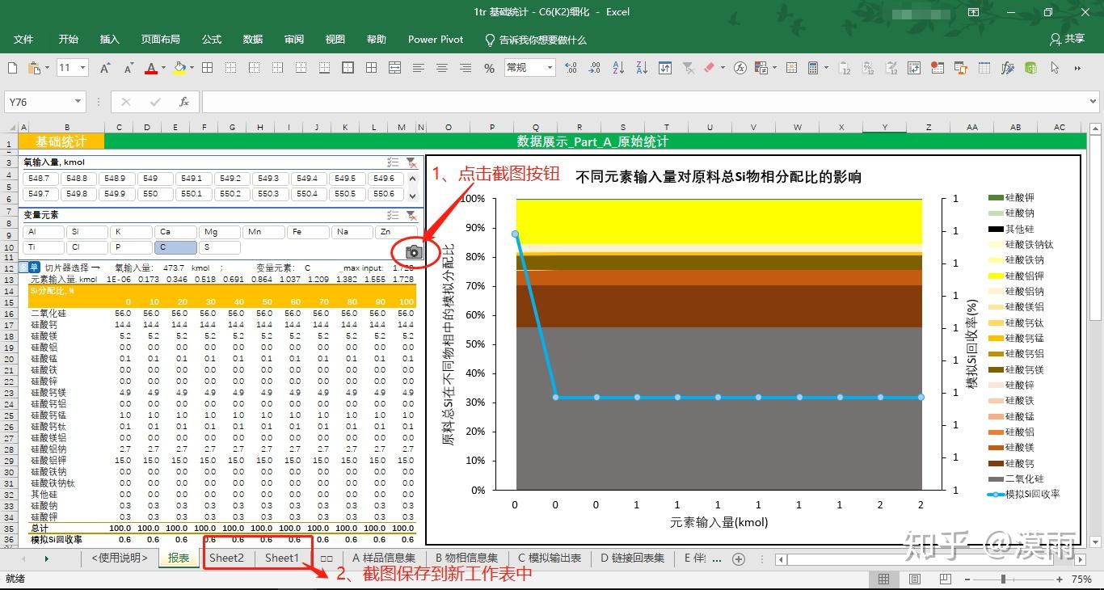This screenshot has width=1104, height=590.
Task: Click the paste clipboard icon
Action: tap(34, 68)
